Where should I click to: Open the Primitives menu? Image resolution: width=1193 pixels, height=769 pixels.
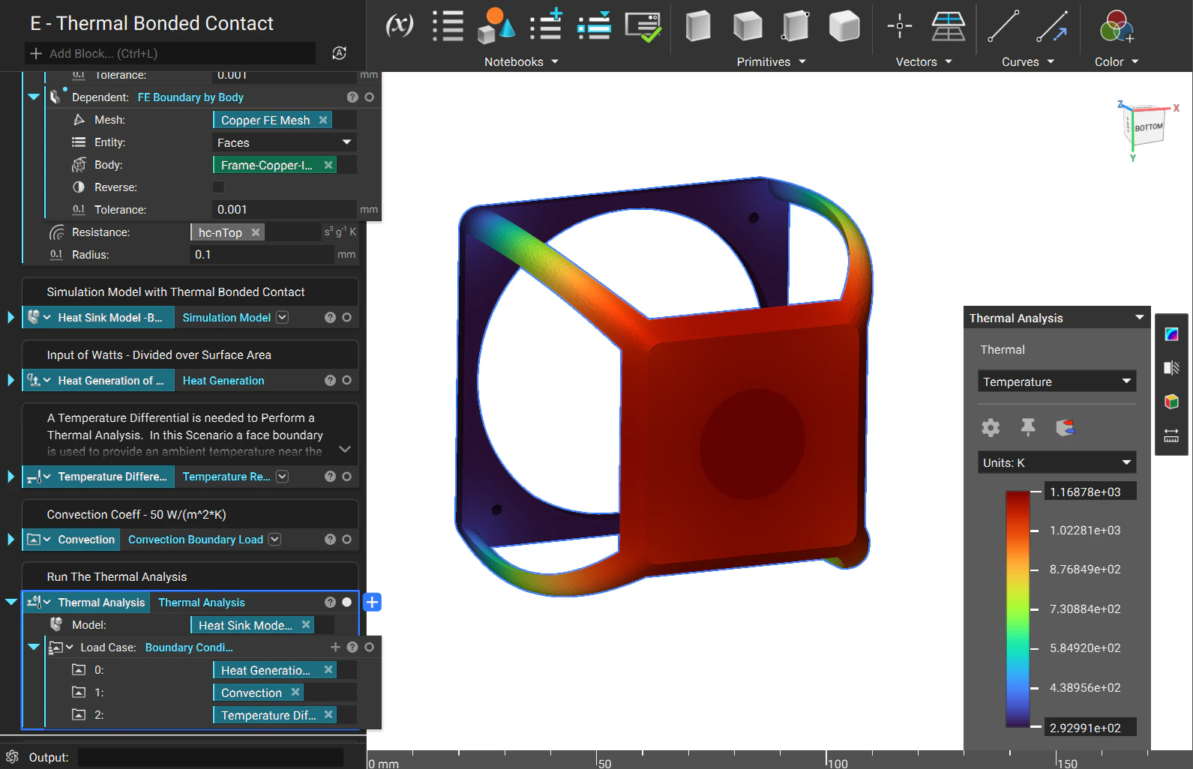point(770,62)
